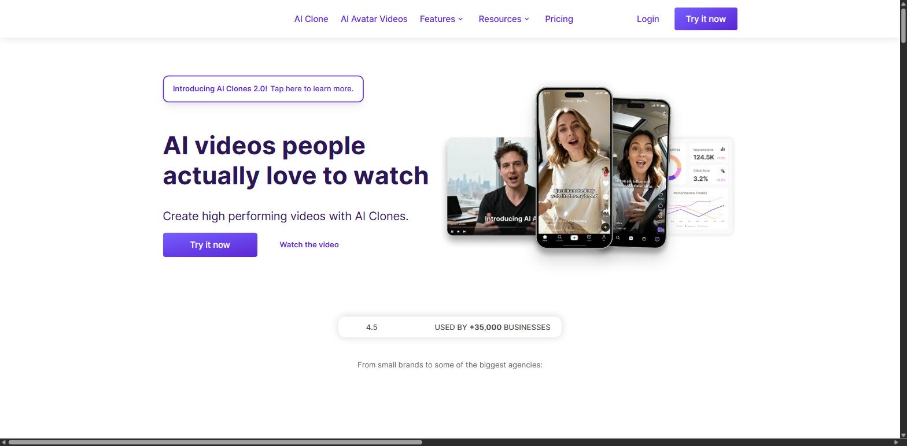Click the horizontal scrollbar right arrow

click(895, 443)
